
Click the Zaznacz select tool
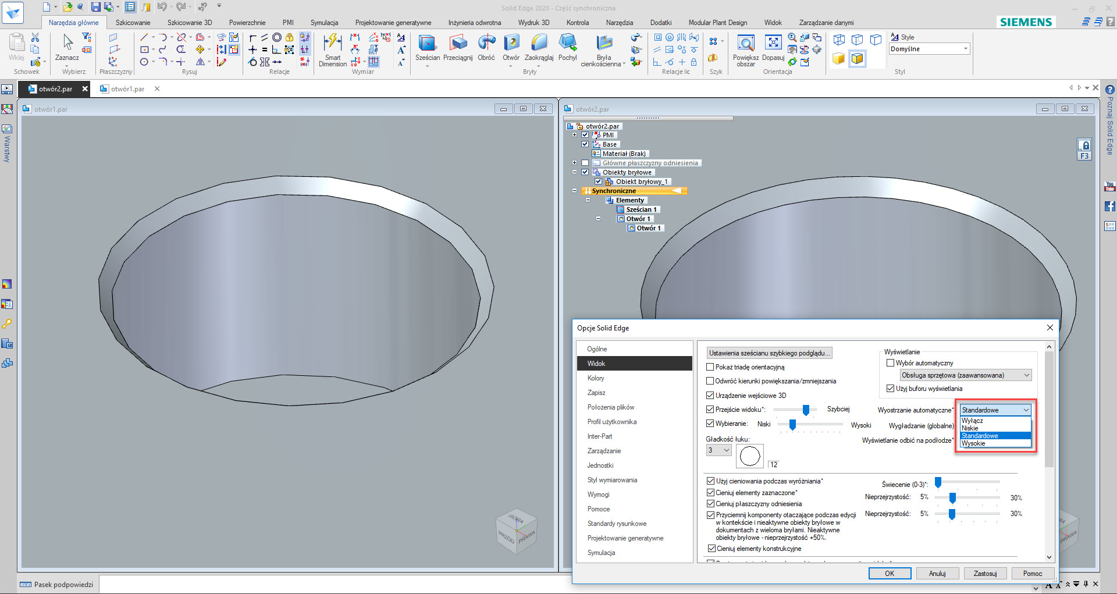pos(67,48)
